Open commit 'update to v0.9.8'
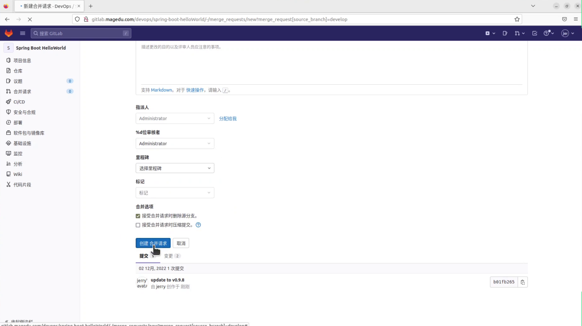Viewport: 582px width, 326px height. pyautogui.click(x=168, y=280)
